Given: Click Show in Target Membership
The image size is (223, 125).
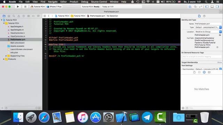Looking at the screenshot, I should point(220,62).
